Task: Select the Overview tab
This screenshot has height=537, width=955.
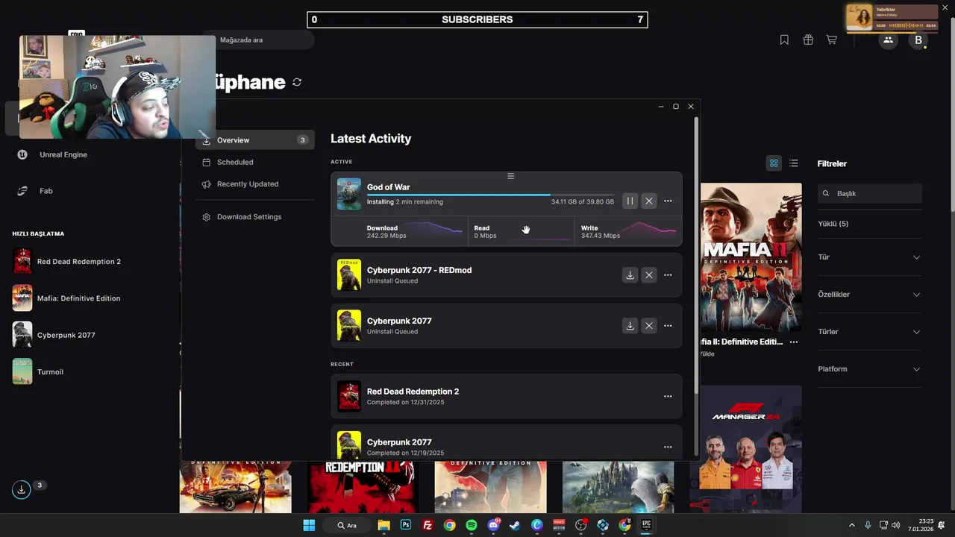Action: click(255, 140)
